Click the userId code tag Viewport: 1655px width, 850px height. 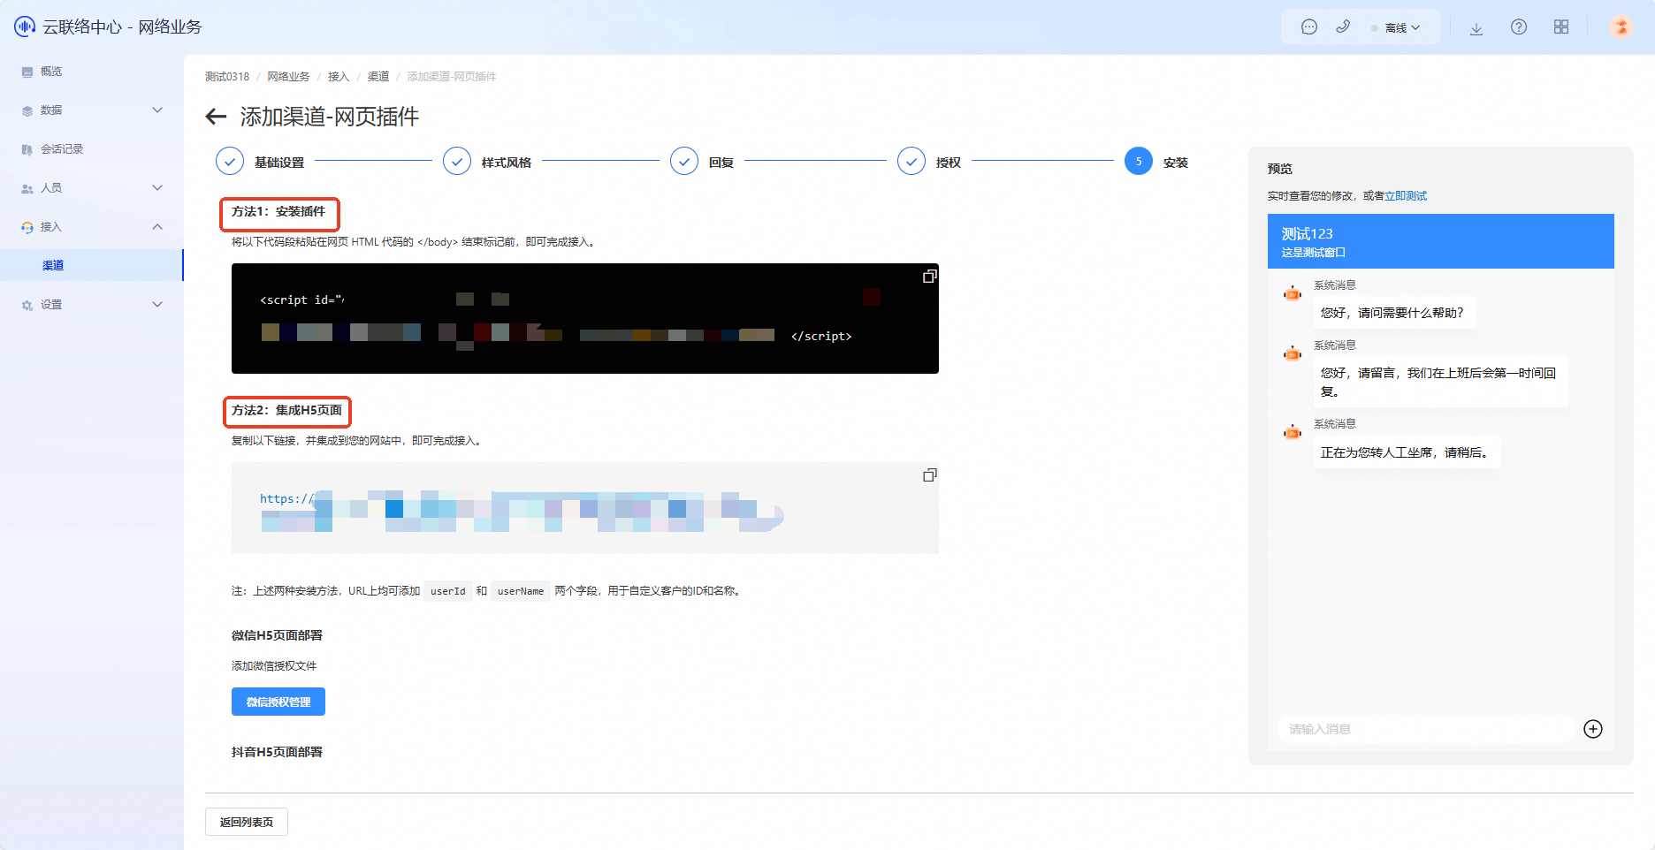click(448, 591)
